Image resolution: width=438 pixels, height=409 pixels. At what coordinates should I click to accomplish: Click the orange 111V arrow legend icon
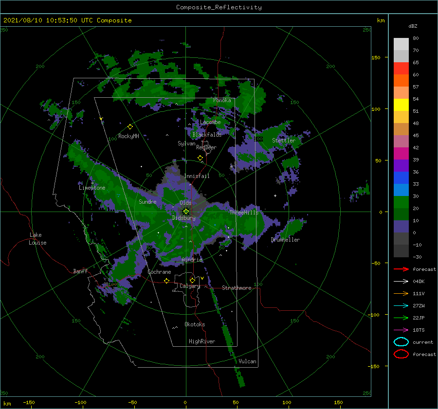pyautogui.click(x=401, y=293)
